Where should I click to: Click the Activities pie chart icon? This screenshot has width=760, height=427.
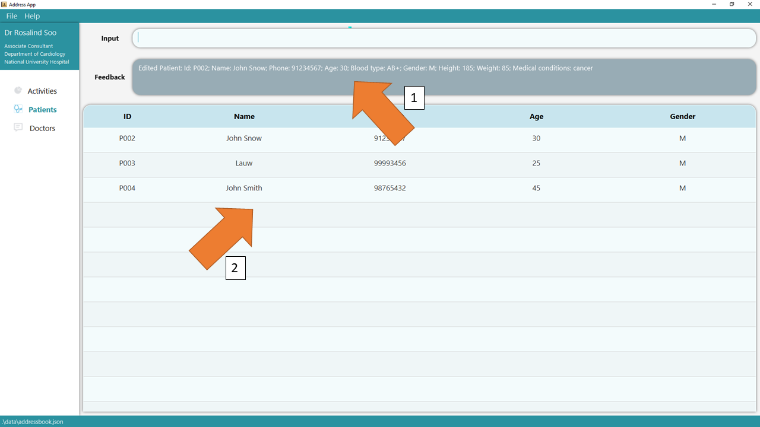(18, 91)
